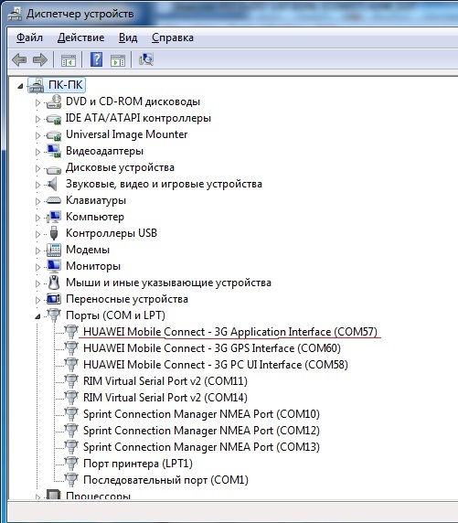The width and height of the screenshot is (458, 523).
Task: Select Порт принтера (LPT1) entry
Action: [138, 464]
